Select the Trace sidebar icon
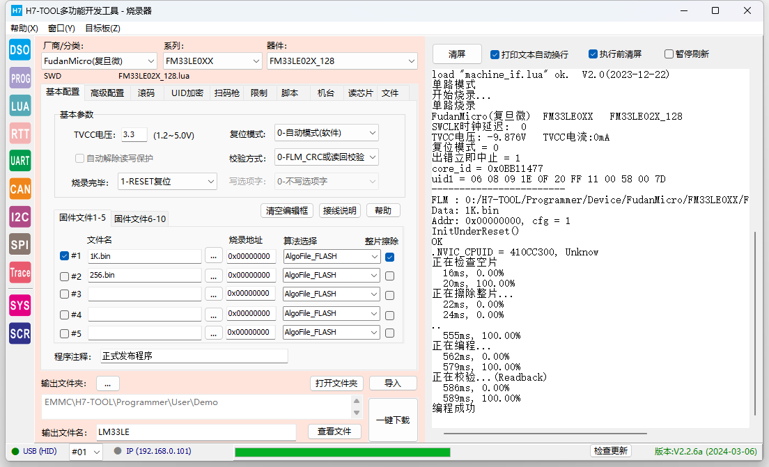Screen dimensions: 769x467 [20, 272]
